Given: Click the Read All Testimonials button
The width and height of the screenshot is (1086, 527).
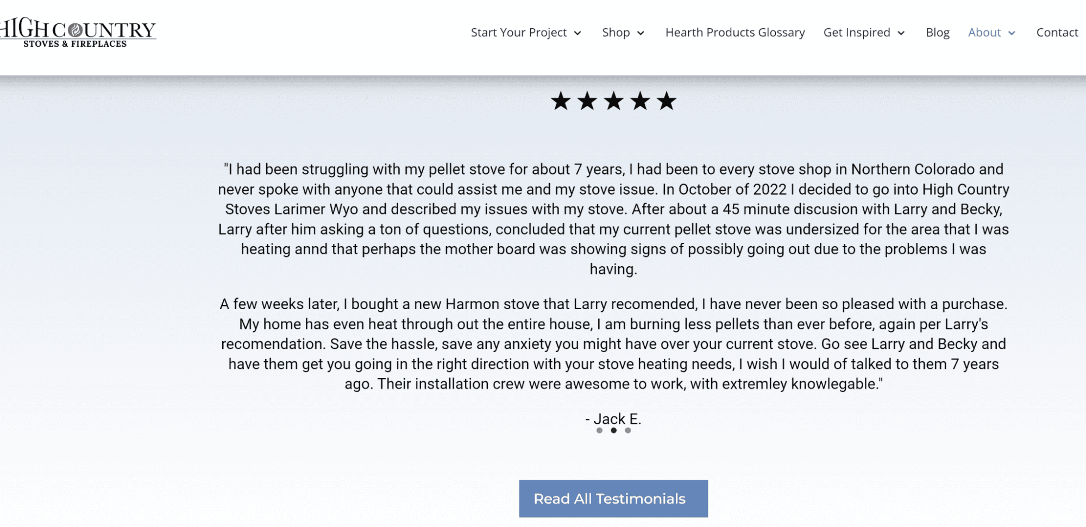Looking at the screenshot, I should 613,498.
